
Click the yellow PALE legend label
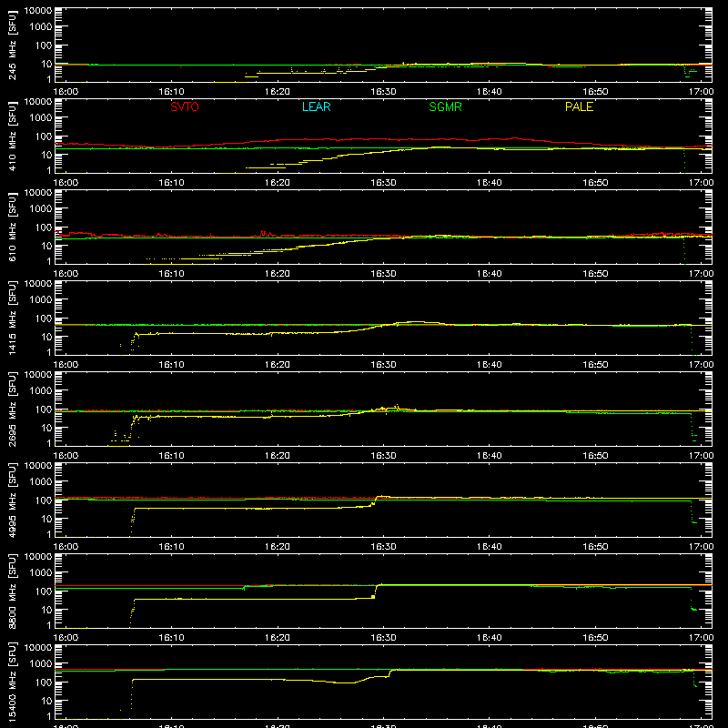click(x=579, y=106)
